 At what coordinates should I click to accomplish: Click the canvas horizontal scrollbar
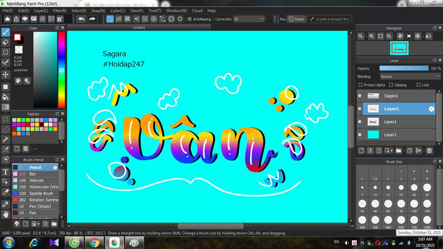click(x=211, y=226)
